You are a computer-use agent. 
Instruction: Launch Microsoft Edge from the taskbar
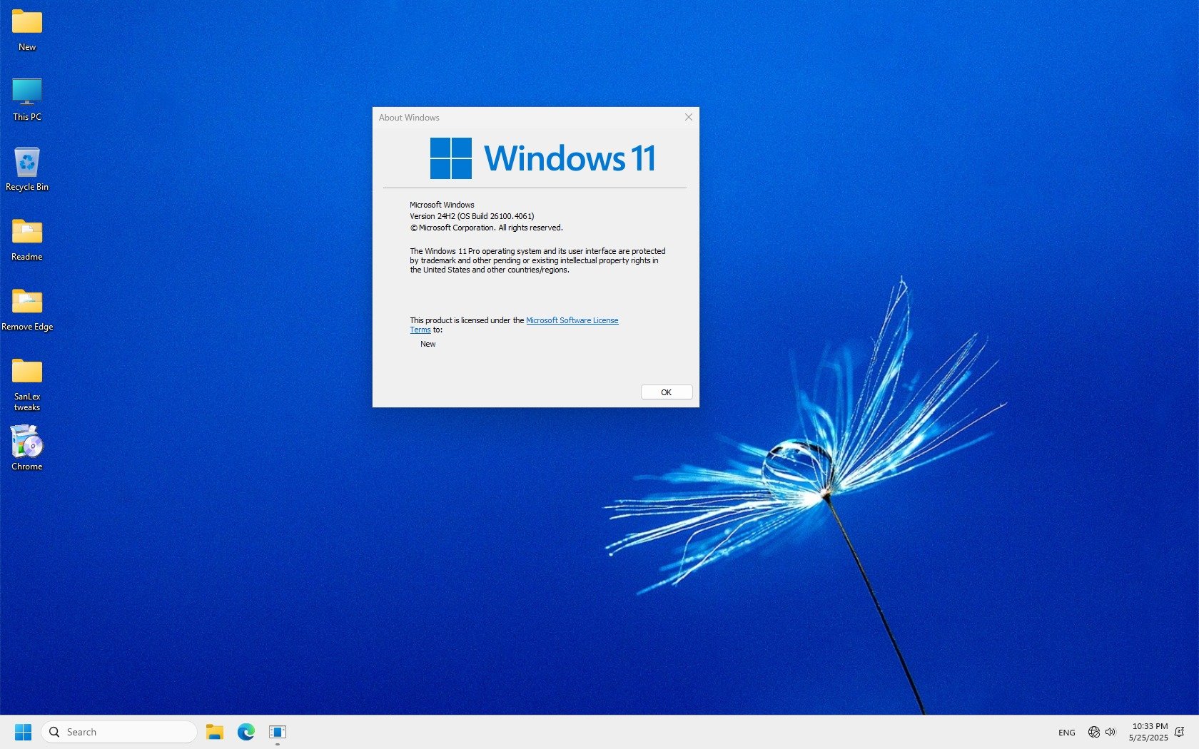pos(246,732)
